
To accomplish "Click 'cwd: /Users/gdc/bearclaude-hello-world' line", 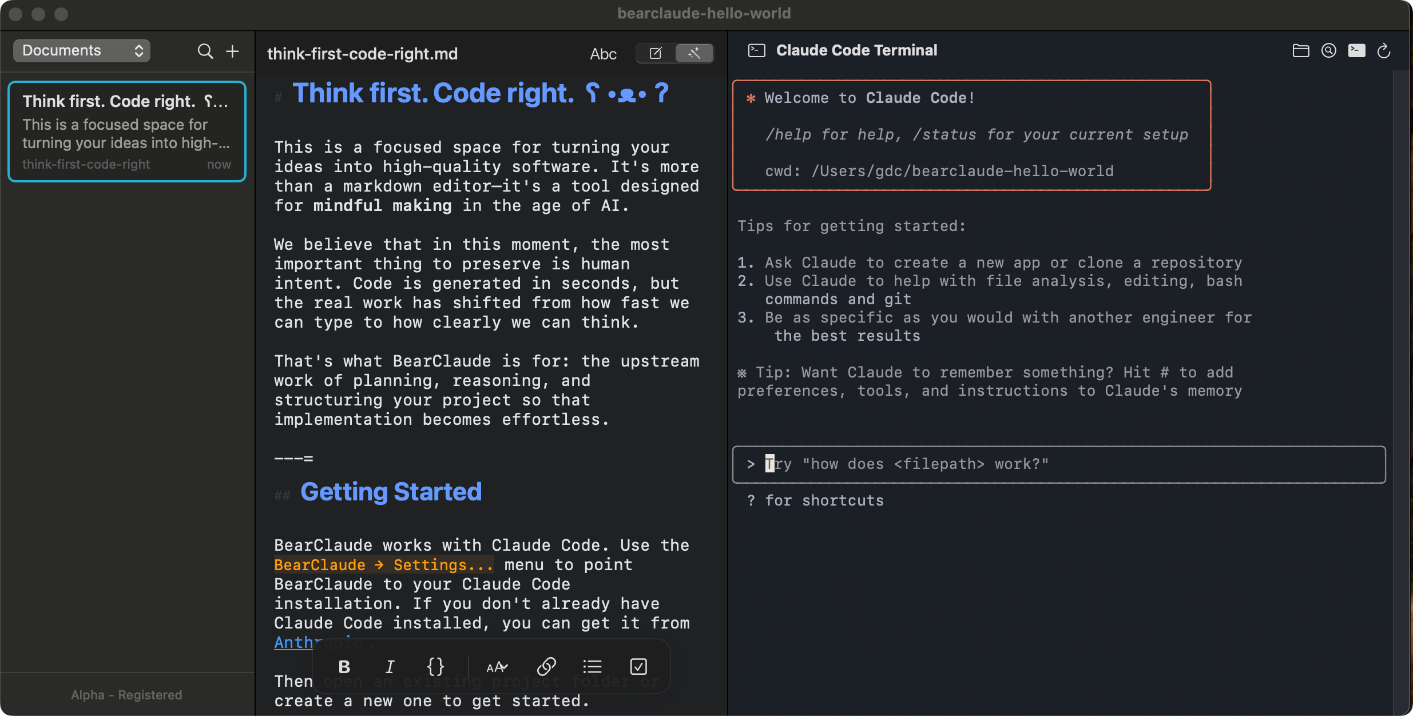I will coord(939,171).
